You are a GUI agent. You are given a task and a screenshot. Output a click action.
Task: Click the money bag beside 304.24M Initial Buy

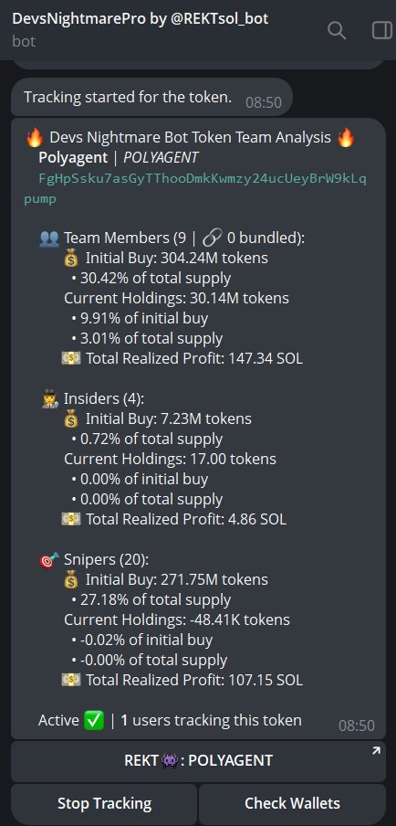pos(71,258)
